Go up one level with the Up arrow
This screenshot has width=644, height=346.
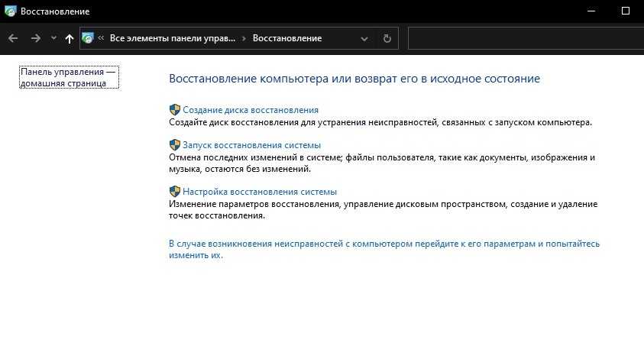tap(70, 38)
